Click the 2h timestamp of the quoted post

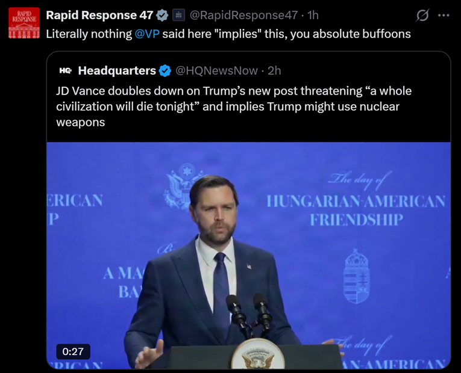click(274, 71)
